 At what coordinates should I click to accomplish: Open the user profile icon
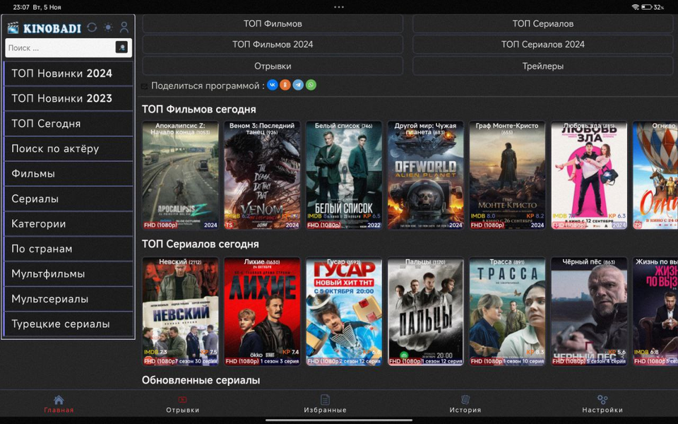(124, 28)
